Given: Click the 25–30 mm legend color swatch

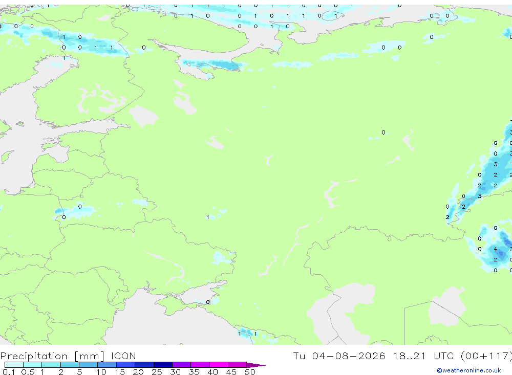Looking at the screenshot, I should (163, 365).
